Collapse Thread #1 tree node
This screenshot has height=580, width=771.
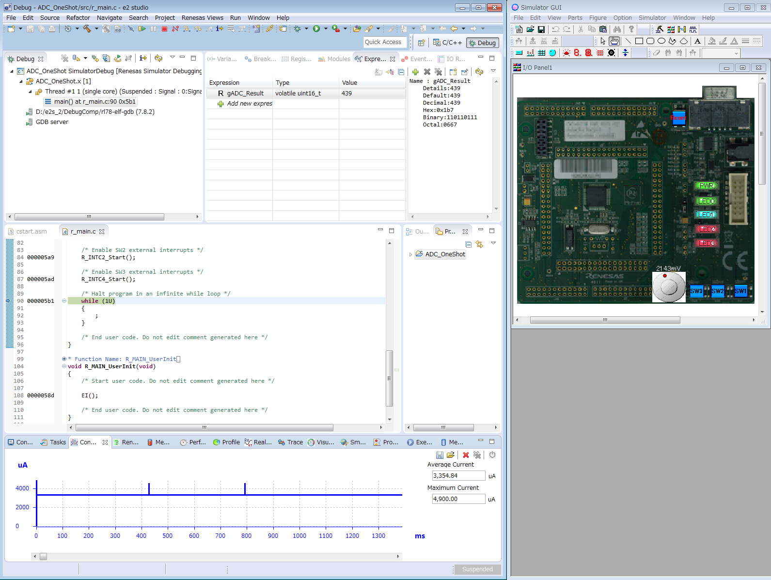[30, 92]
